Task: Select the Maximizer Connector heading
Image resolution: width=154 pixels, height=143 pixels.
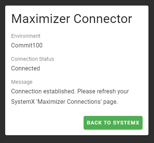Action: (x=71, y=19)
